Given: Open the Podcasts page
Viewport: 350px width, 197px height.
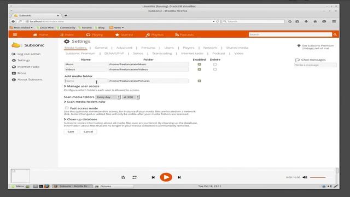Looking at the screenshot, I should coord(184,35).
